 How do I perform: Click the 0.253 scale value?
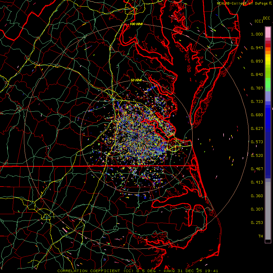click(x=257, y=223)
